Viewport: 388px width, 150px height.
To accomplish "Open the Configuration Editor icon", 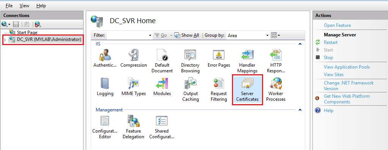I will [105, 121].
